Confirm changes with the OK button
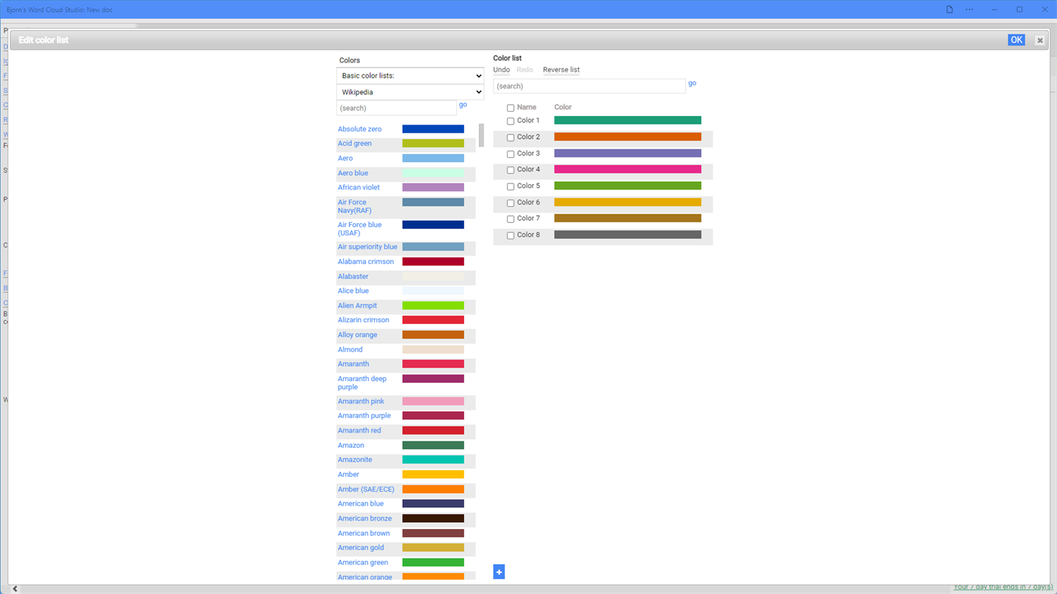The width and height of the screenshot is (1057, 594). [1015, 39]
